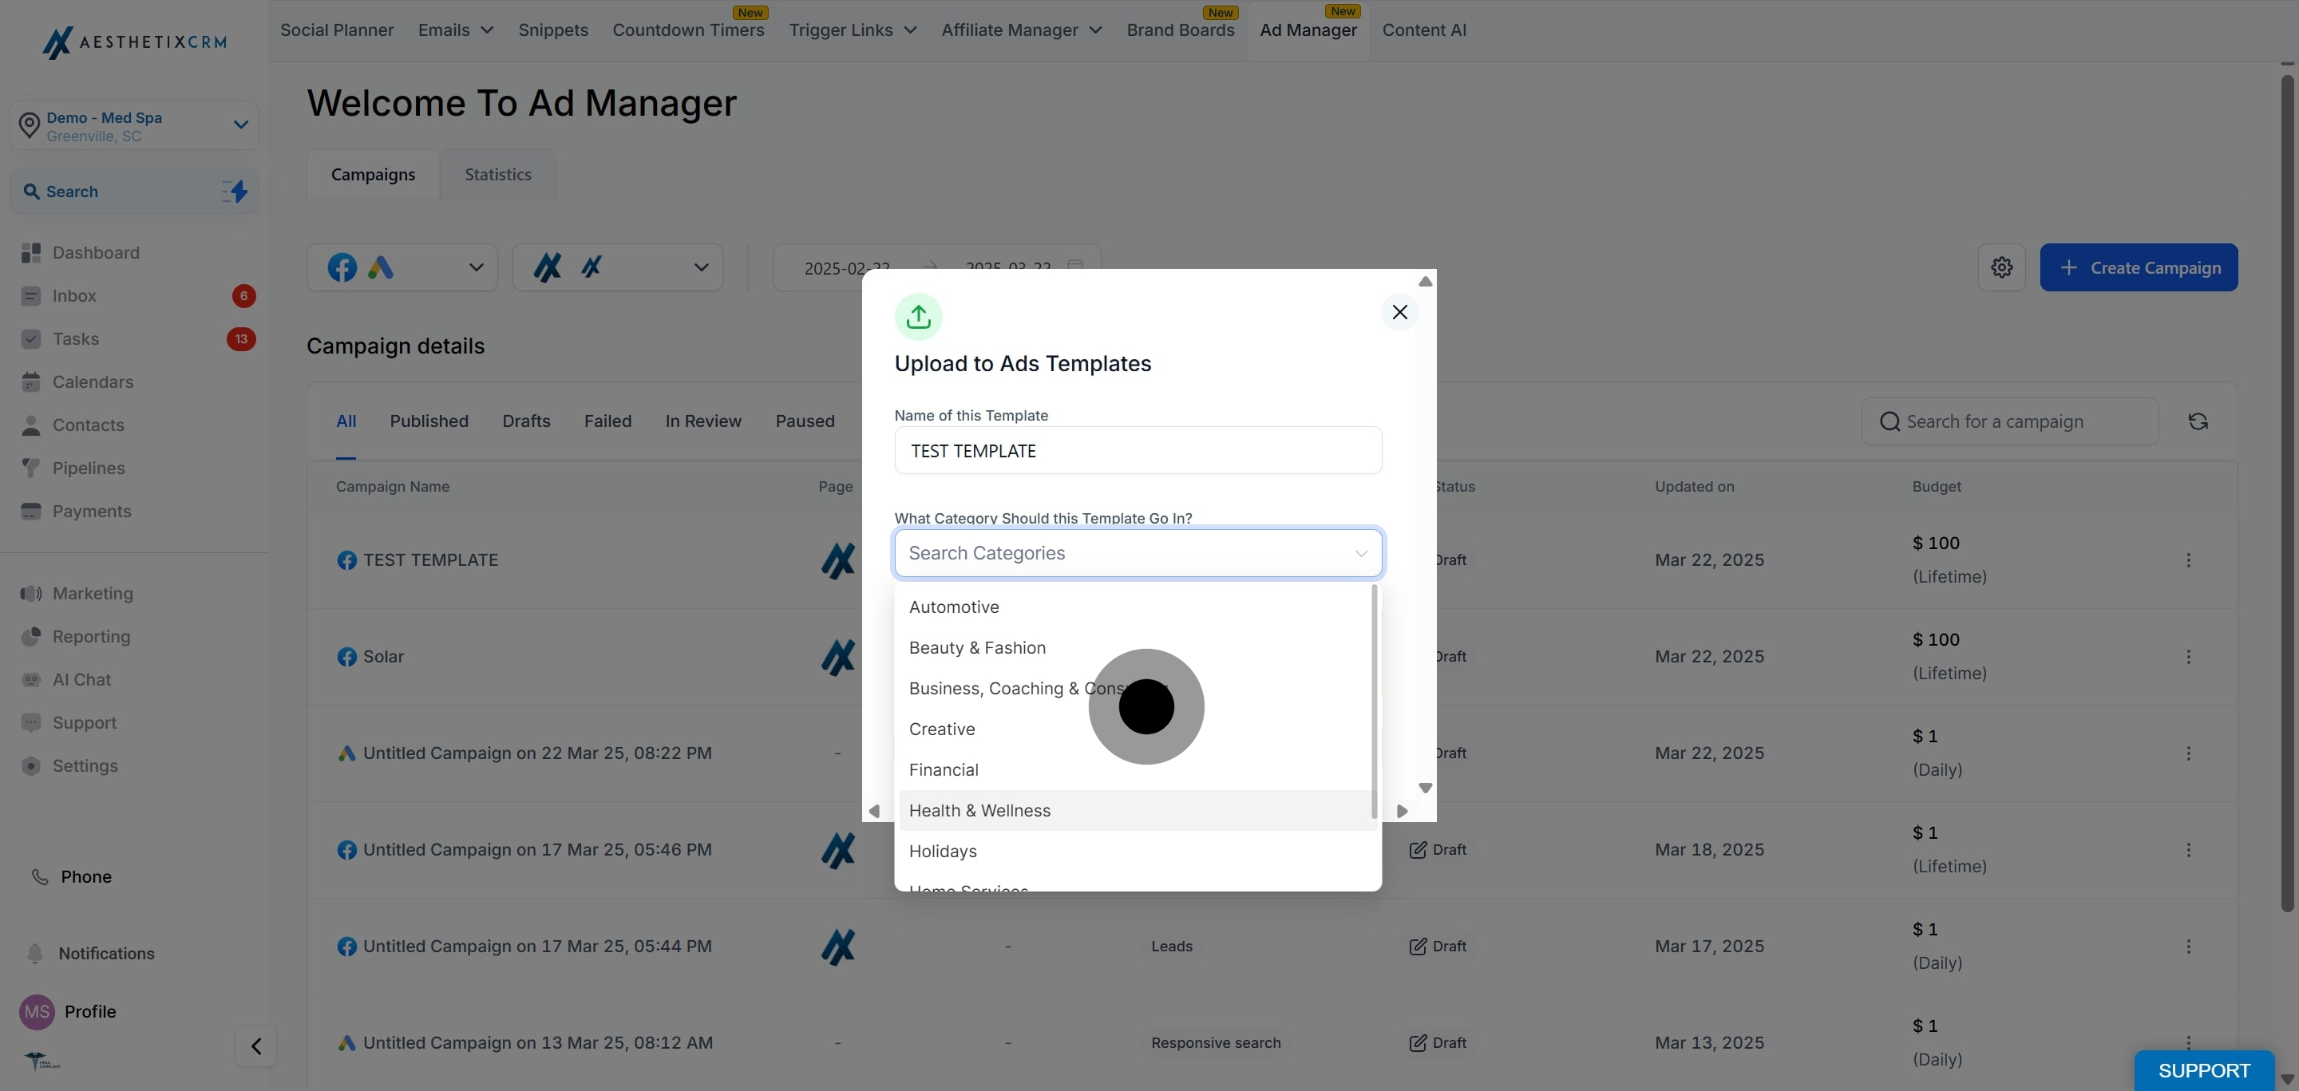Close the Upload to Ads Templates dialog

(x=1399, y=312)
